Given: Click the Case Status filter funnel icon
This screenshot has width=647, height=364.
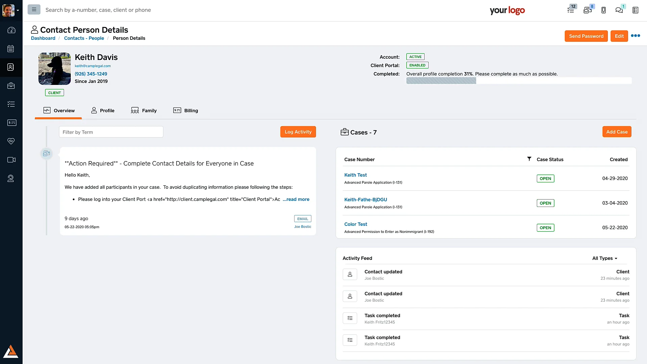Looking at the screenshot, I should (529, 159).
